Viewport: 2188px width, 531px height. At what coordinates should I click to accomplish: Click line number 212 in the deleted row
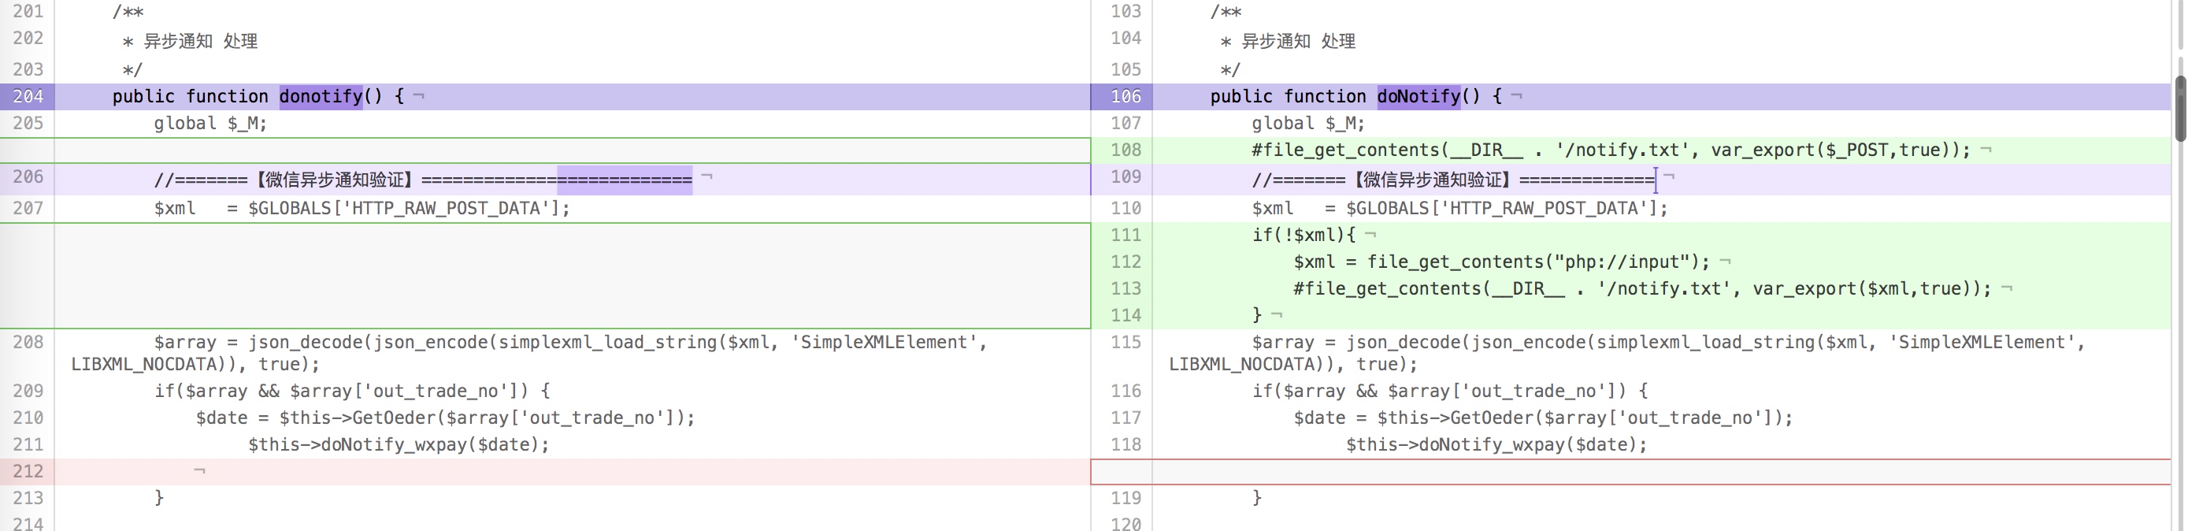tap(28, 472)
